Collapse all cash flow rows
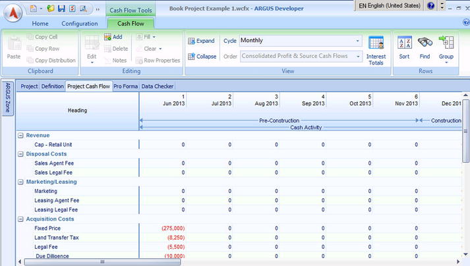Image resolution: width=470 pixels, height=266 pixels. pyautogui.click(x=202, y=57)
